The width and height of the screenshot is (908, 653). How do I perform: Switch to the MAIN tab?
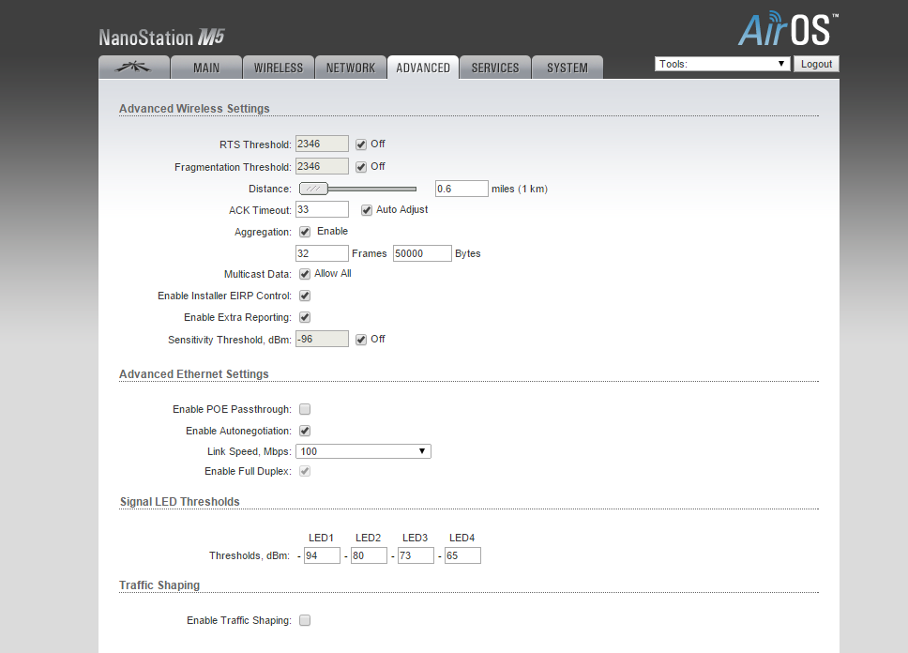pos(206,68)
